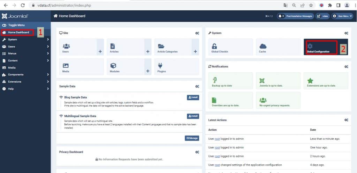The height and width of the screenshot is (173, 357).
Task: Expand the Content sidebar menu
Action: [25, 60]
